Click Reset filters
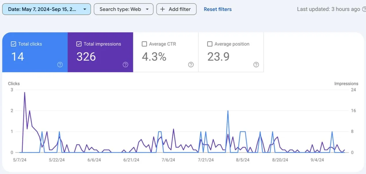The width and height of the screenshot is (366, 174). [x=218, y=9]
